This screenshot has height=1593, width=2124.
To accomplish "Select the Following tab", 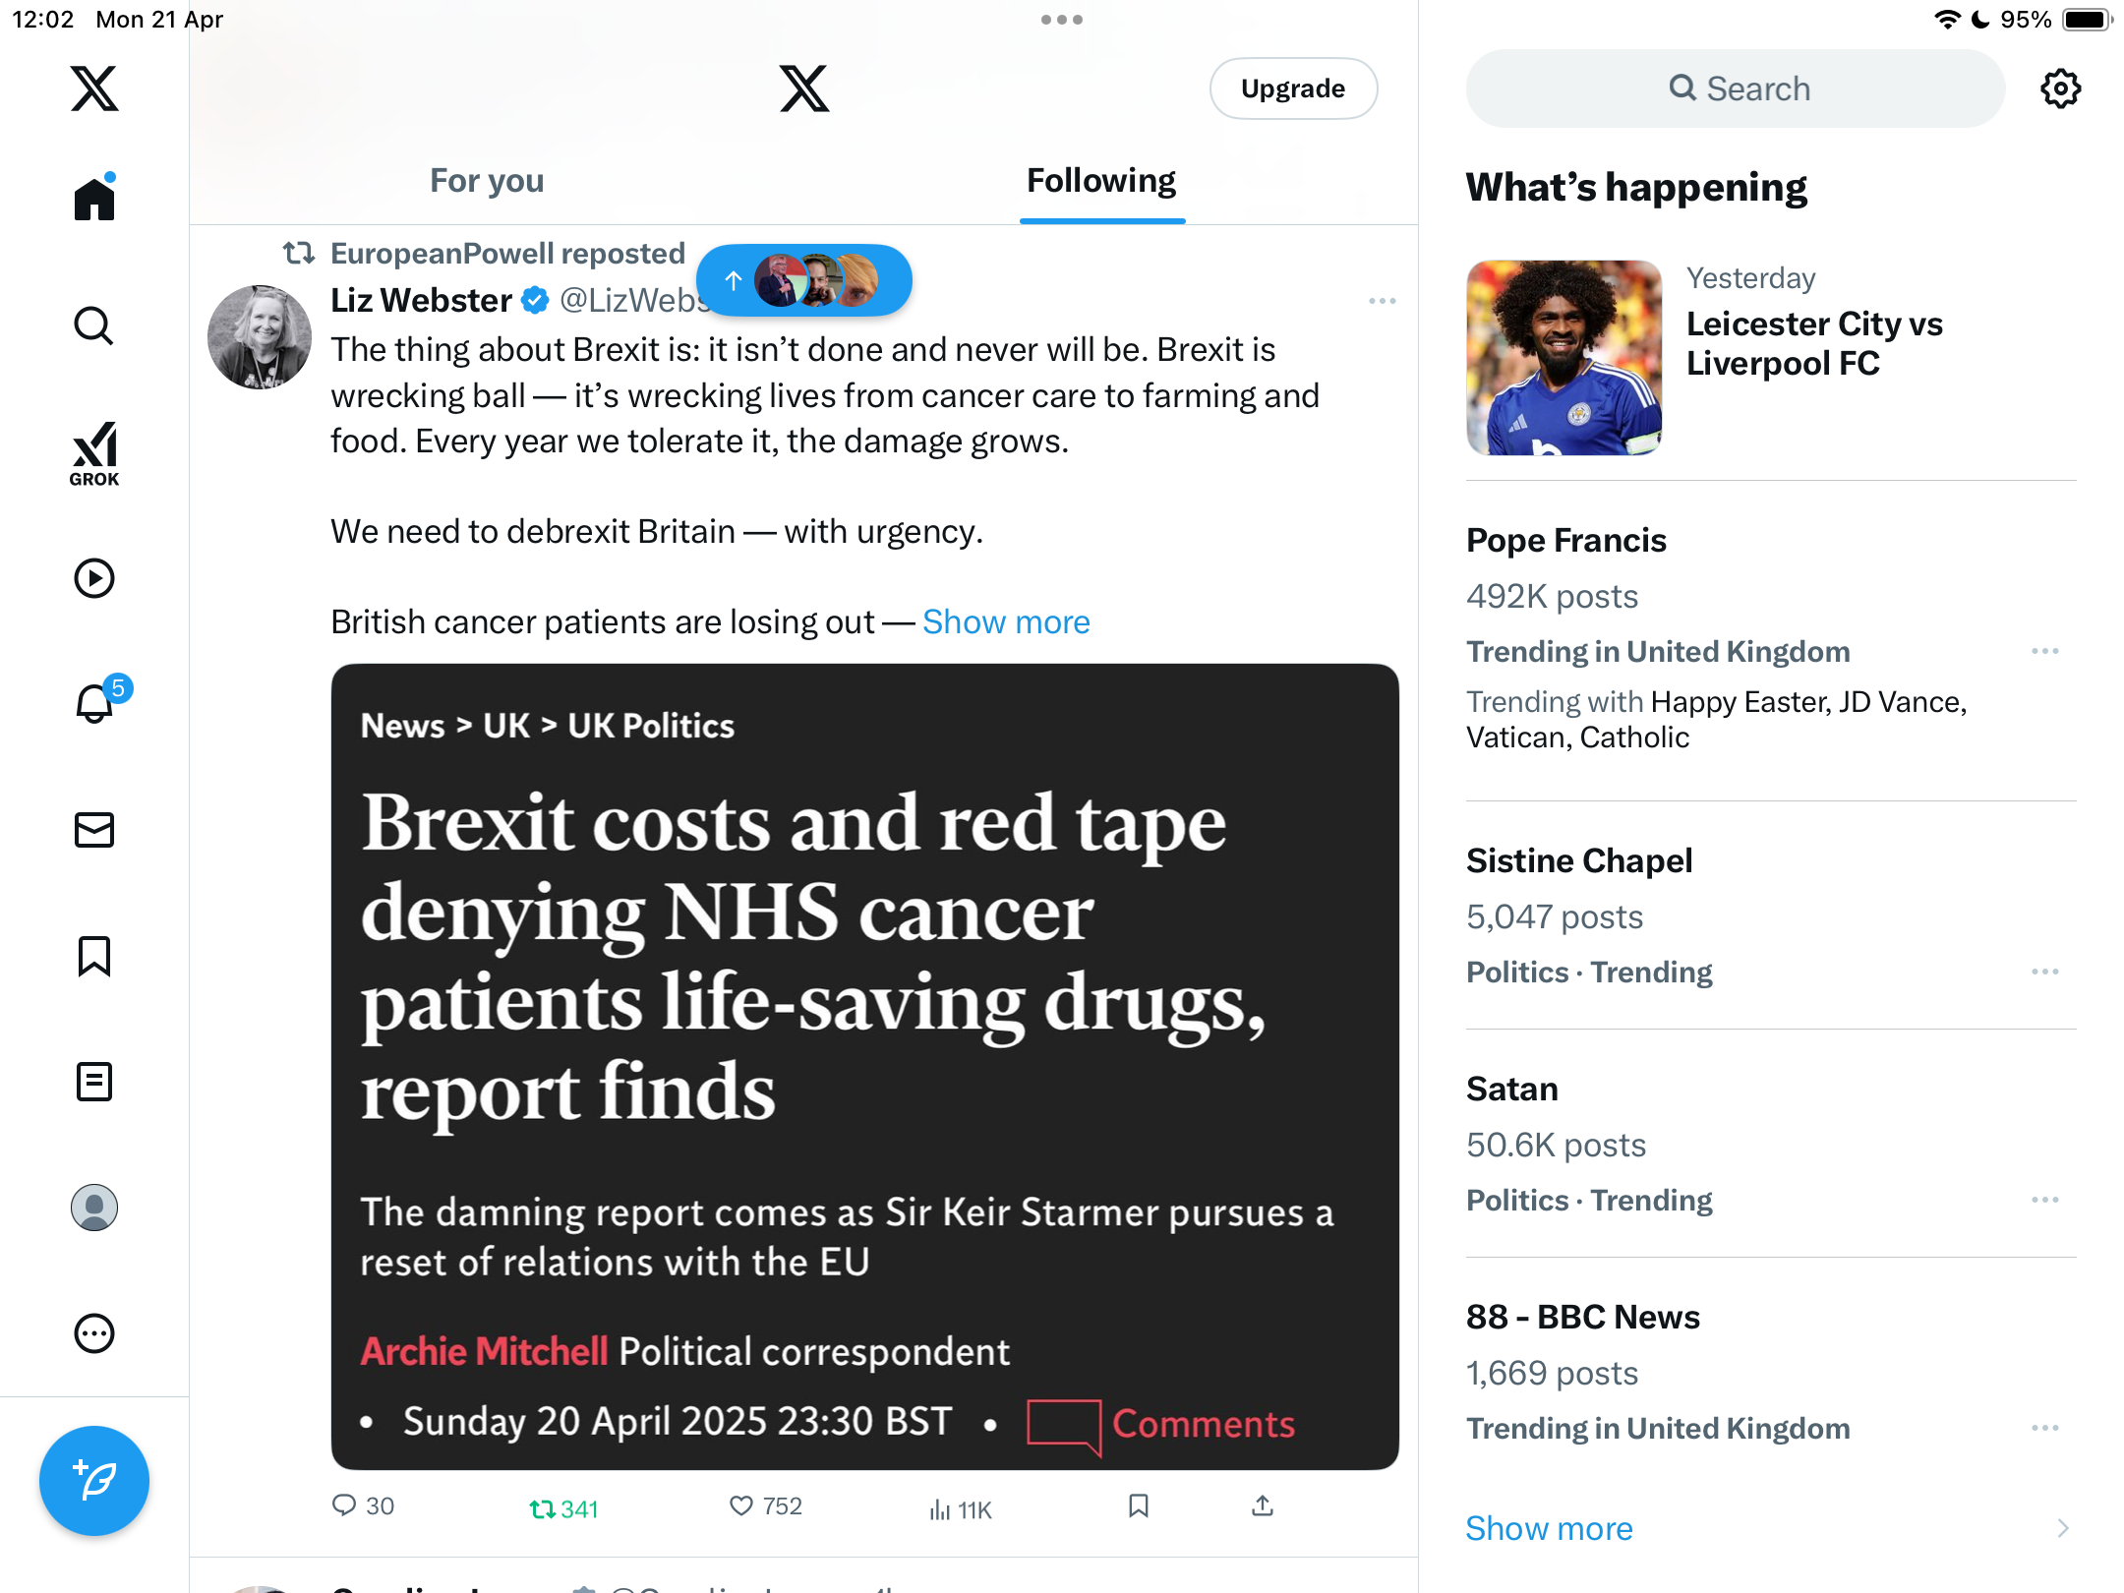I will pyautogui.click(x=1101, y=181).
